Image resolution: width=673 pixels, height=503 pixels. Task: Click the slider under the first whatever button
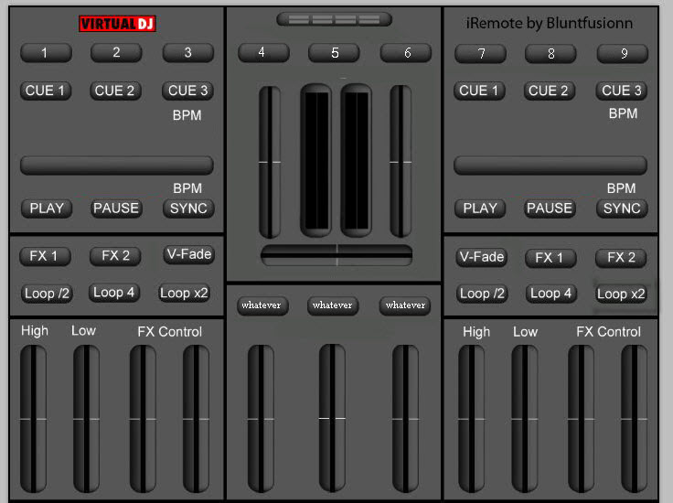(261, 419)
